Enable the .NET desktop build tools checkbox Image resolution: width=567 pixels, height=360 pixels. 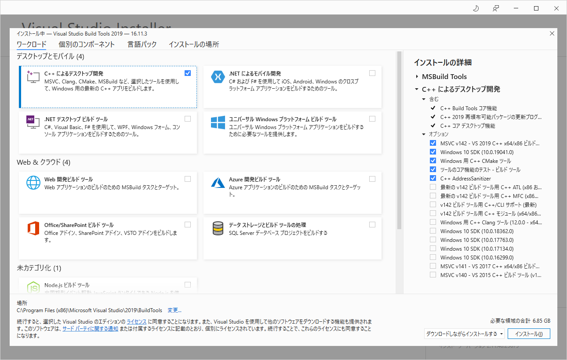188,119
